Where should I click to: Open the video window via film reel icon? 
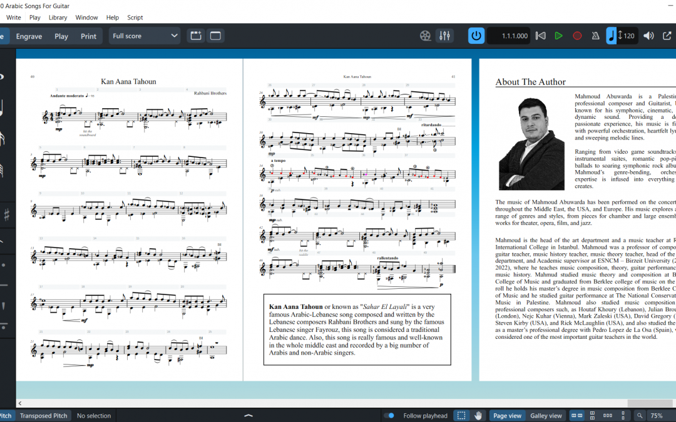point(425,36)
